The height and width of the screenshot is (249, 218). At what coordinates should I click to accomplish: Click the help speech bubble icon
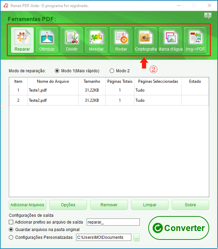[x=208, y=16]
